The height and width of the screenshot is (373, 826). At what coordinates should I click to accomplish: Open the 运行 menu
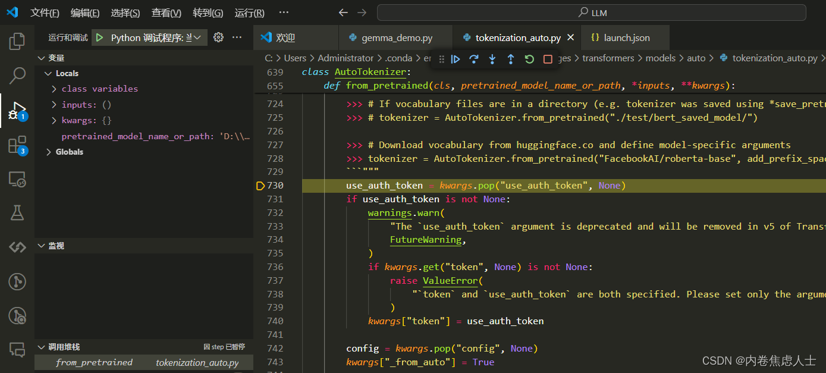point(249,12)
